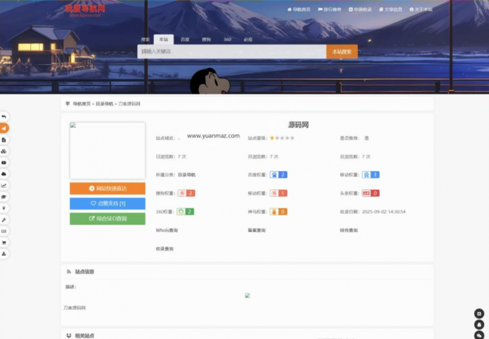Select the 360 search tab
This screenshot has height=339, width=489.
(227, 40)
